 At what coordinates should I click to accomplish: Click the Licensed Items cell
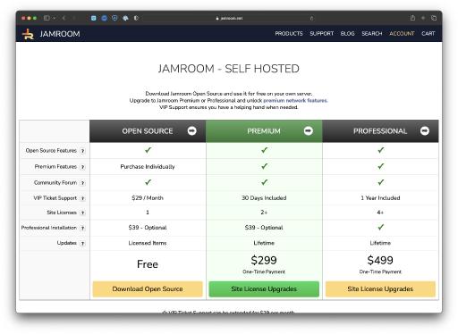click(x=148, y=243)
